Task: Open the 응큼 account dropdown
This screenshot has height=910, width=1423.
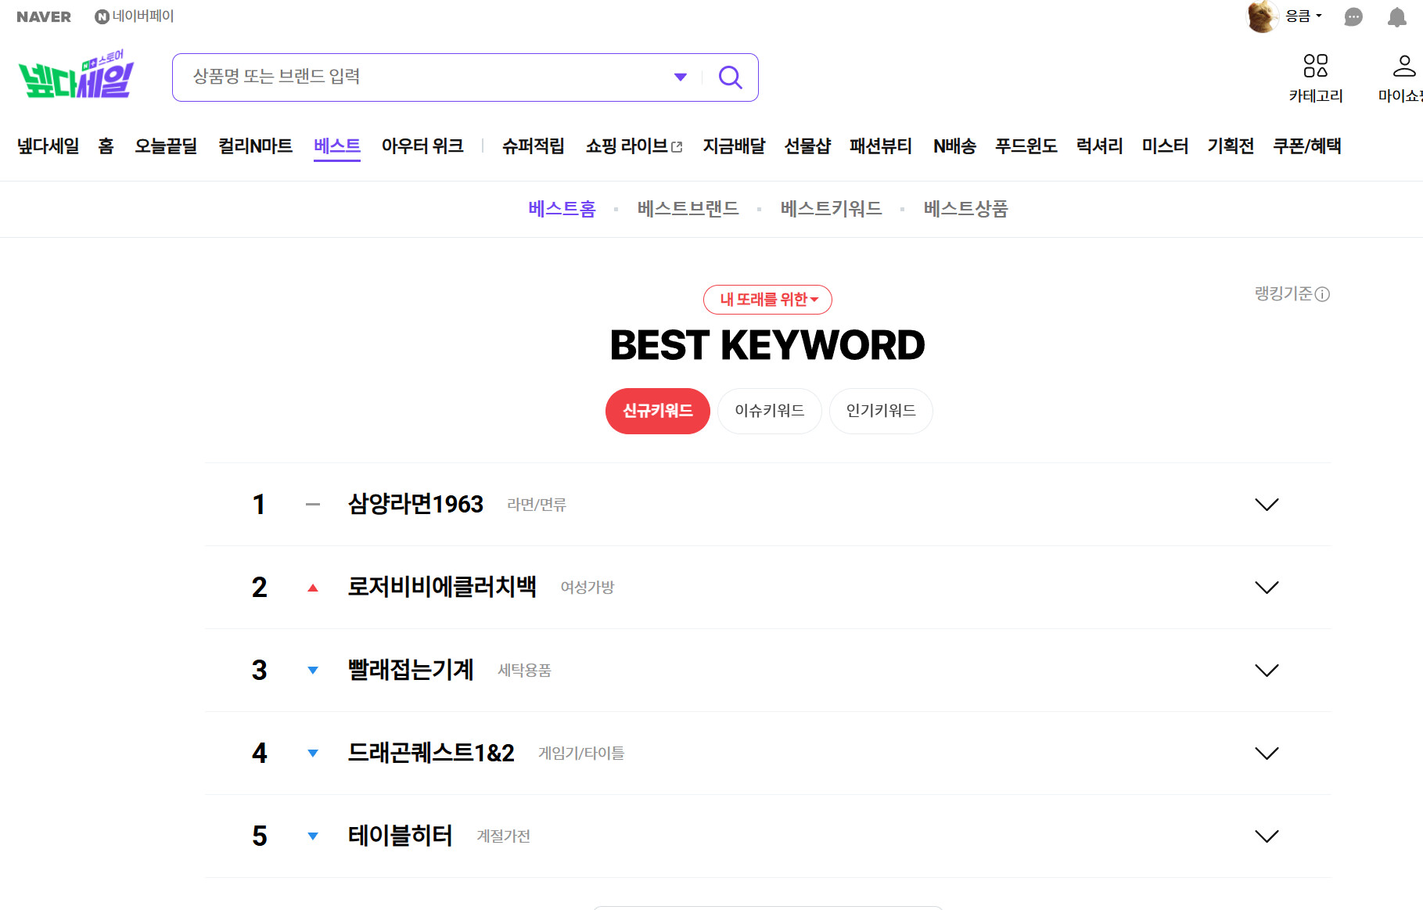Action: (x=1303, y=16)
